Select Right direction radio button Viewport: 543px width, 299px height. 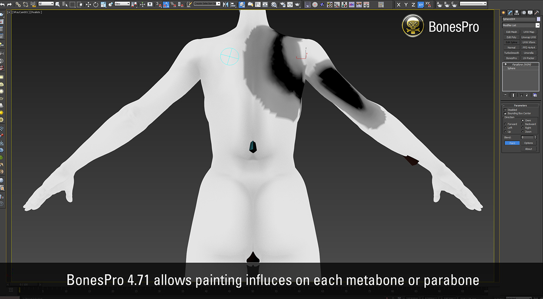(523, 128)
